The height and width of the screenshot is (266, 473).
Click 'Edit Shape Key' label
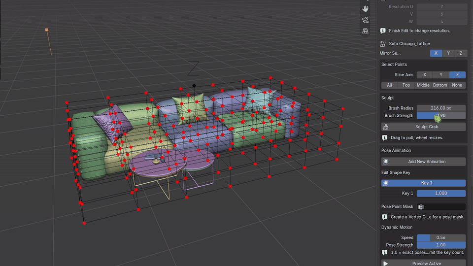tap(396, 173)
